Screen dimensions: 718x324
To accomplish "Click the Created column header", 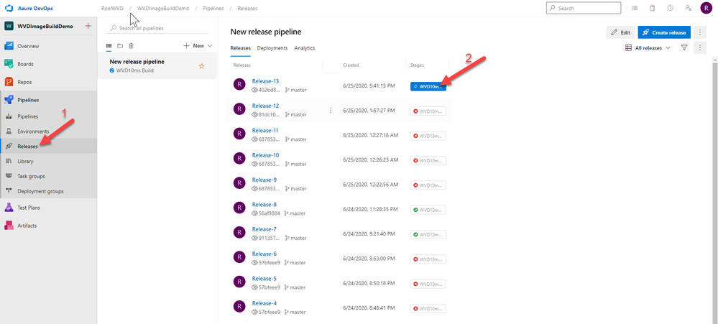I will click(351, 65).
